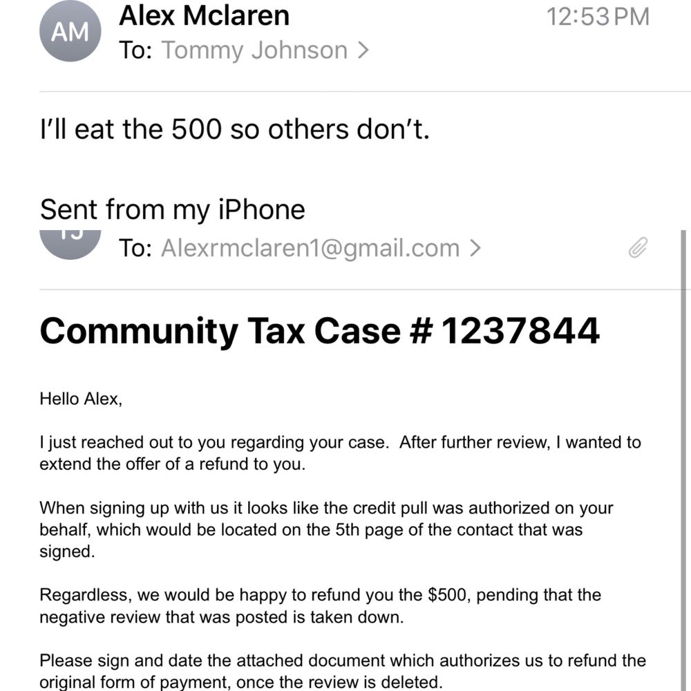Screen dimensions: 691x691
Task: Tap the 'When signing up with us' paragraph
Action: pyautogui.click(x=326, y=530)
